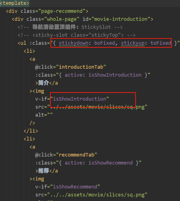Click the stickydown property in ul class
Image resolution: width=180 pixels, height=201 pixels.
[74, 43]
